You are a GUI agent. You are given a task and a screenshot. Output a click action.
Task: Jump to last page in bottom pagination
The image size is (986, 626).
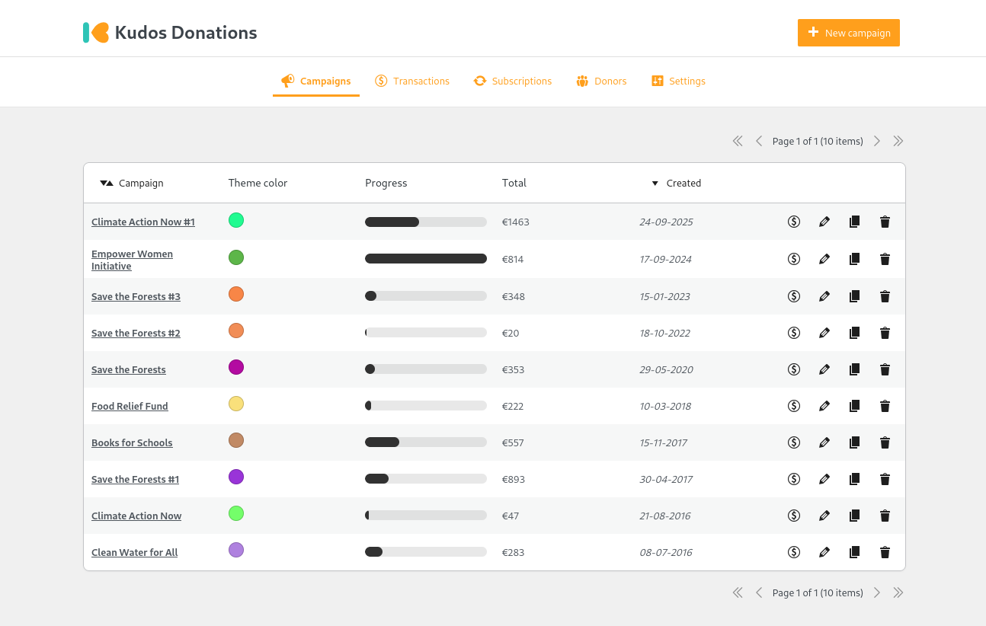tap(898, 592)
